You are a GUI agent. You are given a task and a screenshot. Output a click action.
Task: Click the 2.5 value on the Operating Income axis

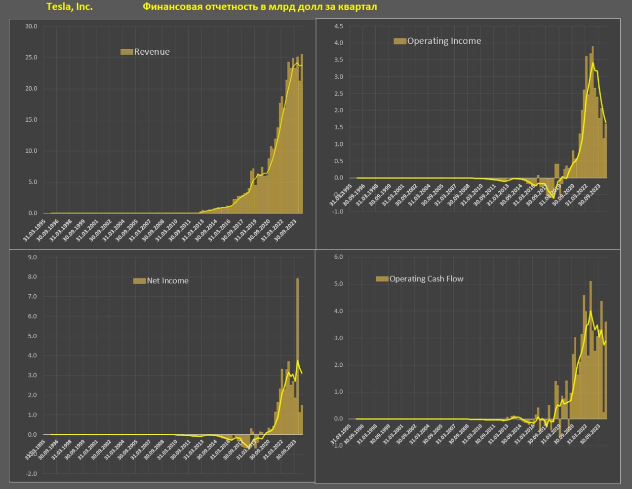pyautogui.click(x=339, y=94)
